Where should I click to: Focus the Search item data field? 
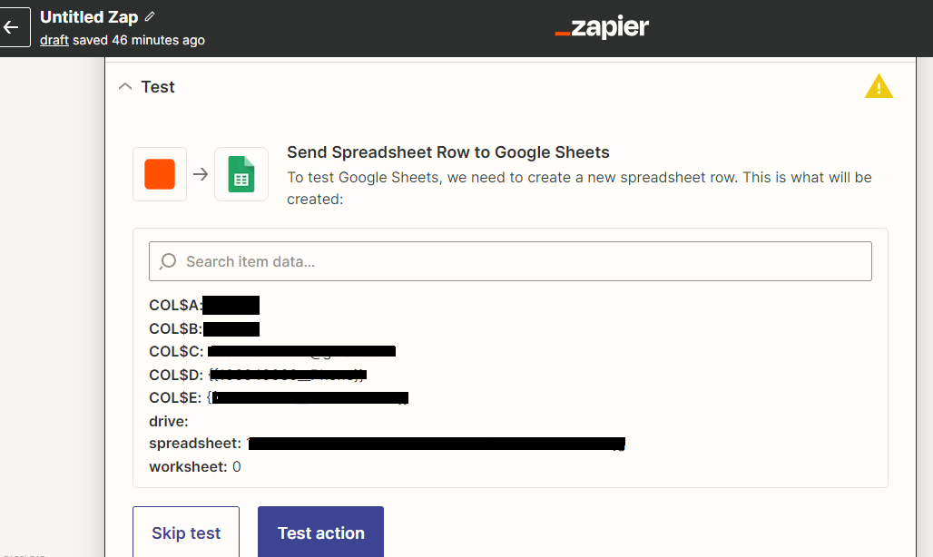tap(510, 261)
